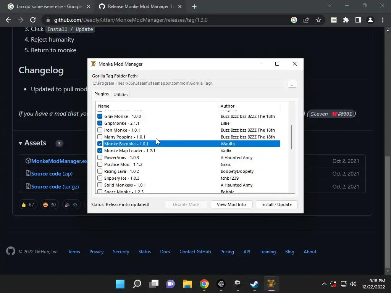
Task: Uncheck Monke Bazooka - 1.0.1
Action: [x=100, y=144]
